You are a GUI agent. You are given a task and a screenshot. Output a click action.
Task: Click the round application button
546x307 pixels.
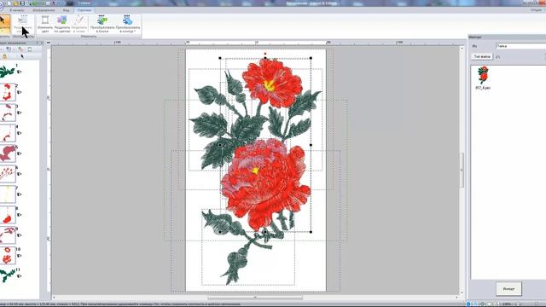[x=1, y=6]
